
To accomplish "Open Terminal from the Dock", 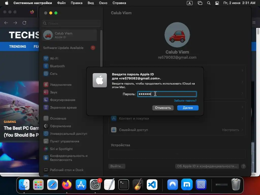I will (124, 184).
